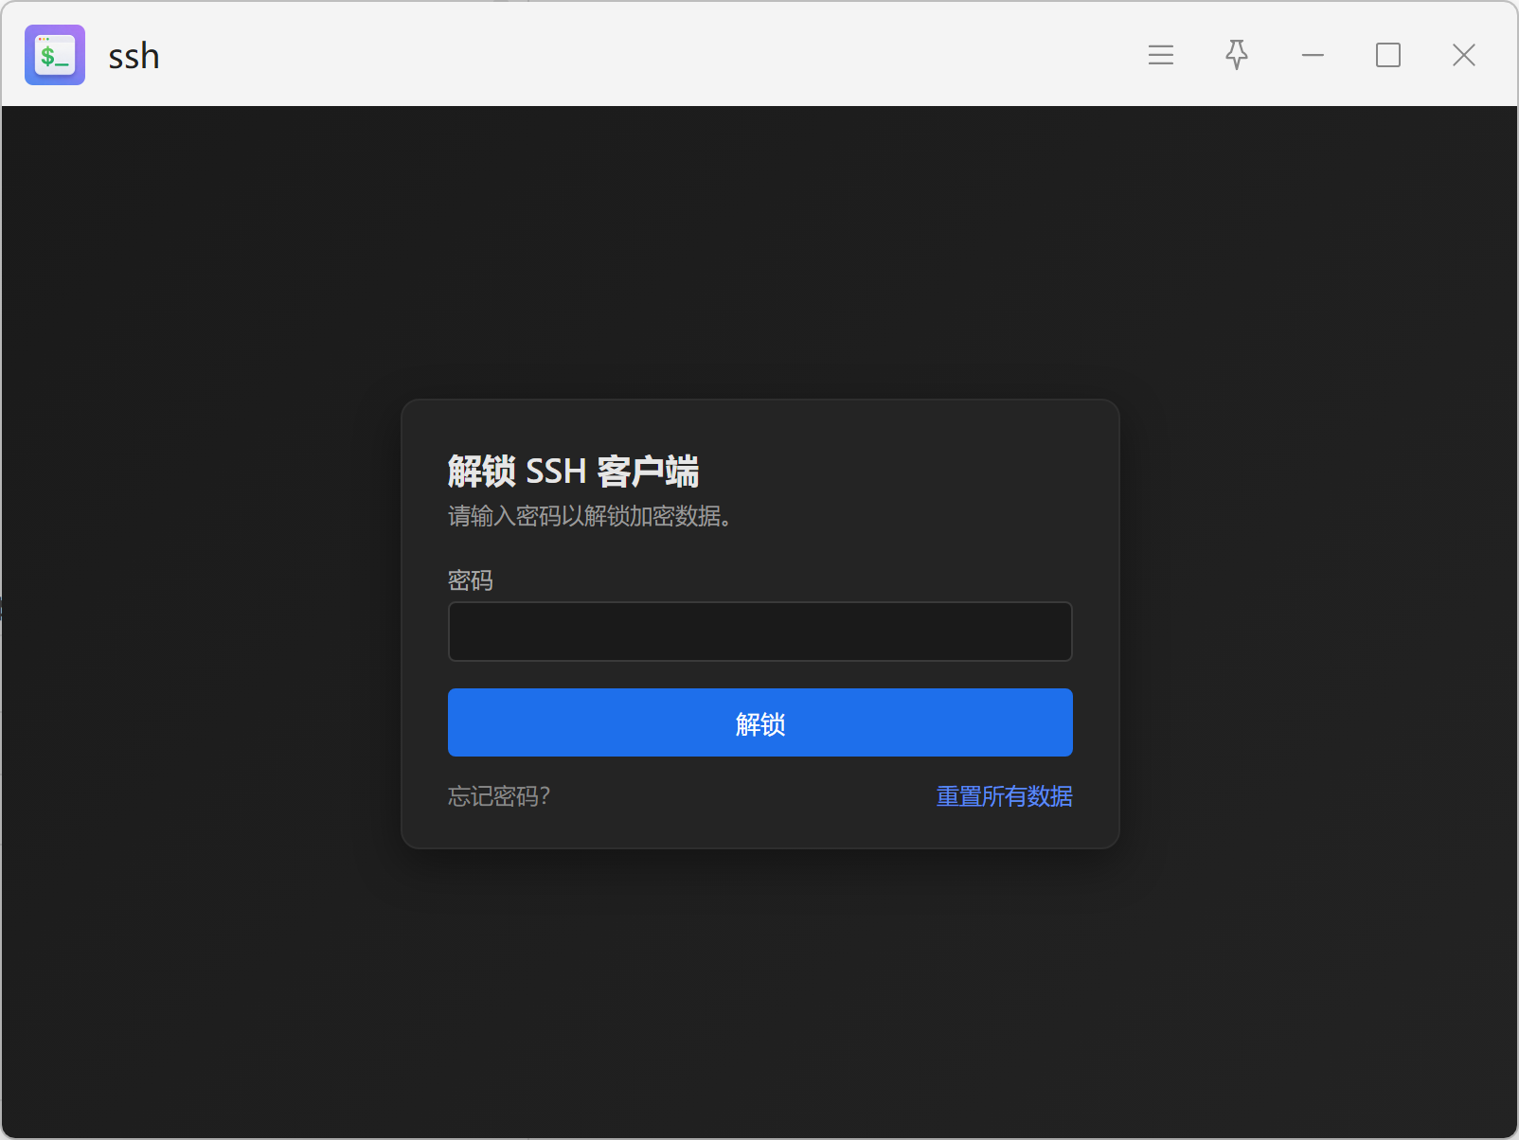Viewport: 1519px width, 1140px height.
Task: Maximize the ssh window
Action: click(x=1388, y=55)
